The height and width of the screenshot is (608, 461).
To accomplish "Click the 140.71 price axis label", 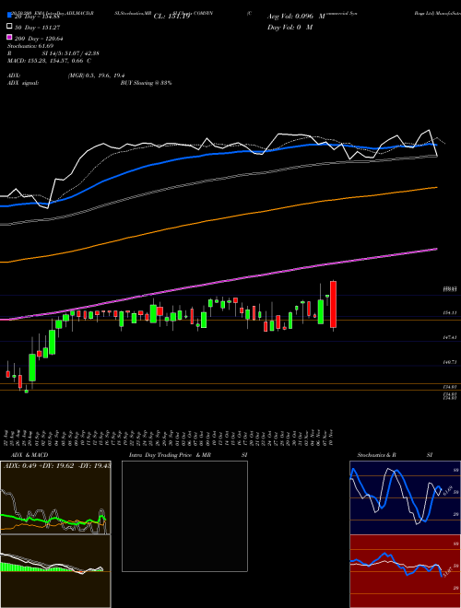I will tap(450, 362).
